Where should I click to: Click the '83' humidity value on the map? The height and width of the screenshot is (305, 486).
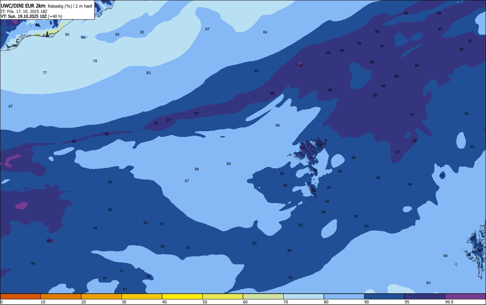pos(148,73)
